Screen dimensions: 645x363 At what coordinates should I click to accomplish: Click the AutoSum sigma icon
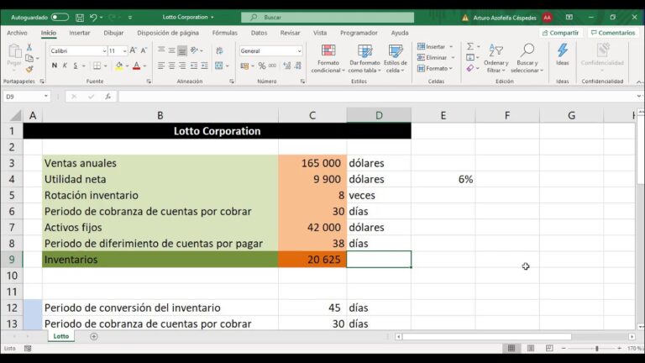click(x=470, y=46)
